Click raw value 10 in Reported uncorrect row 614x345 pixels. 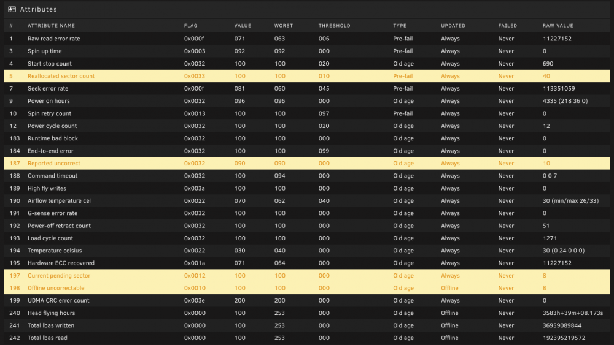(546, 164)
